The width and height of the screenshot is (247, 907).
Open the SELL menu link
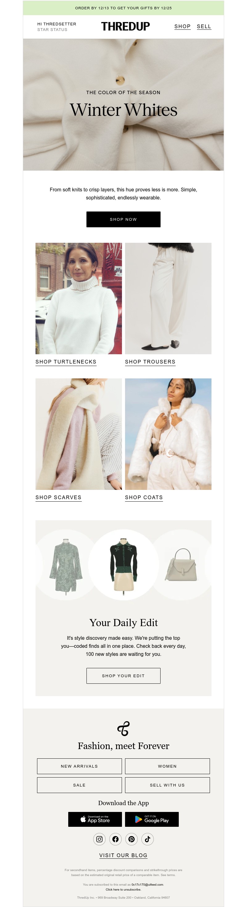pyautogui.click(x=204, y=26)
